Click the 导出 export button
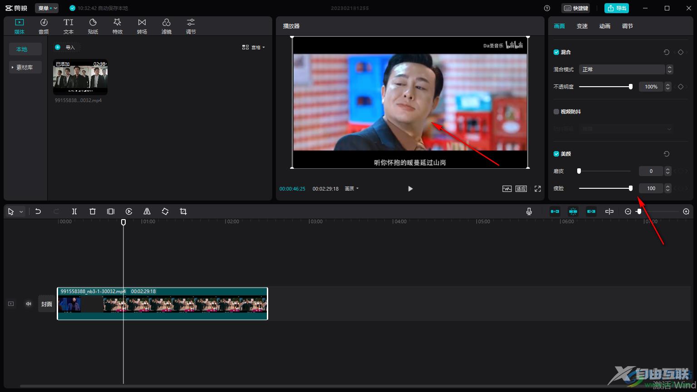Viewport: 697px width, 392px height. (617, 8)
